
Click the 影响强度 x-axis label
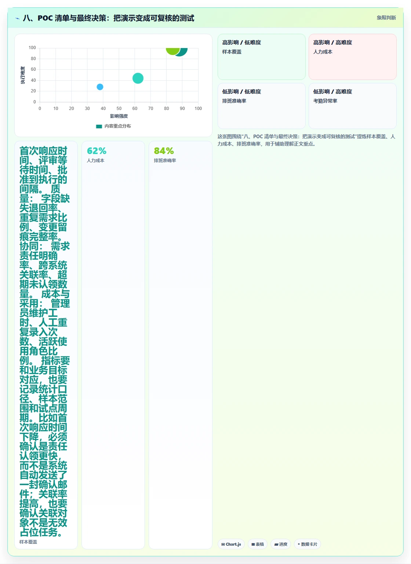coord(119,116)
